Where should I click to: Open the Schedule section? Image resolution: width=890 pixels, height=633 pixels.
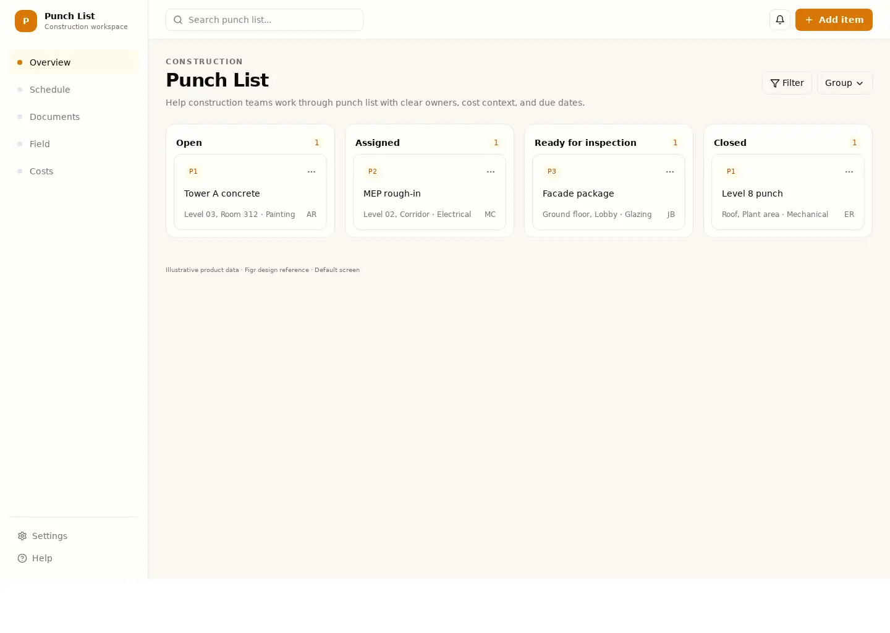click(74, 90)
